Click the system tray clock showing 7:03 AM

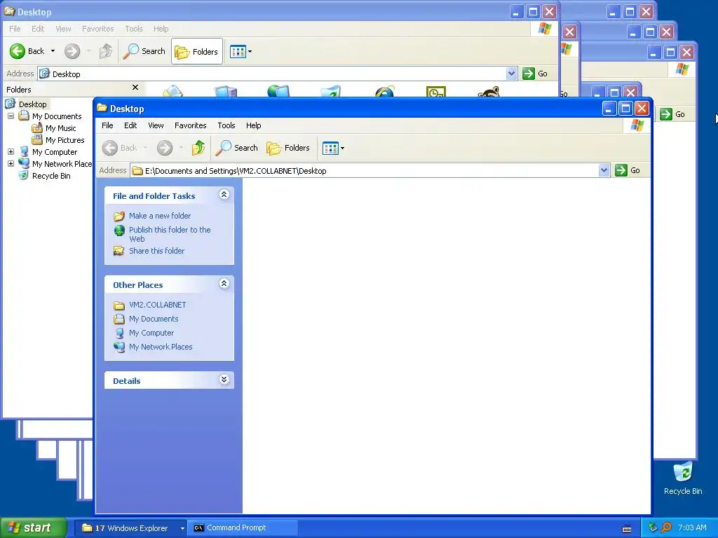pyautogui.click(x=692, y=527)
